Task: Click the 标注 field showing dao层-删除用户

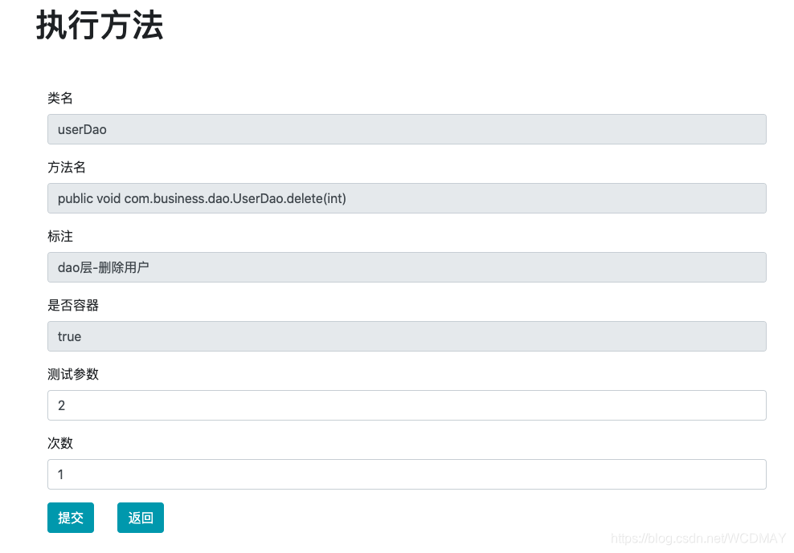Action: coord(407,267)
